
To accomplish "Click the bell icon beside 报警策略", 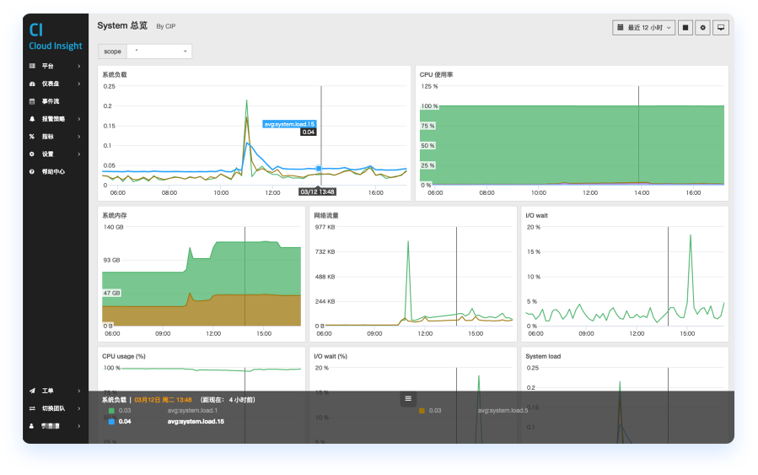I will tap(32, 119).
